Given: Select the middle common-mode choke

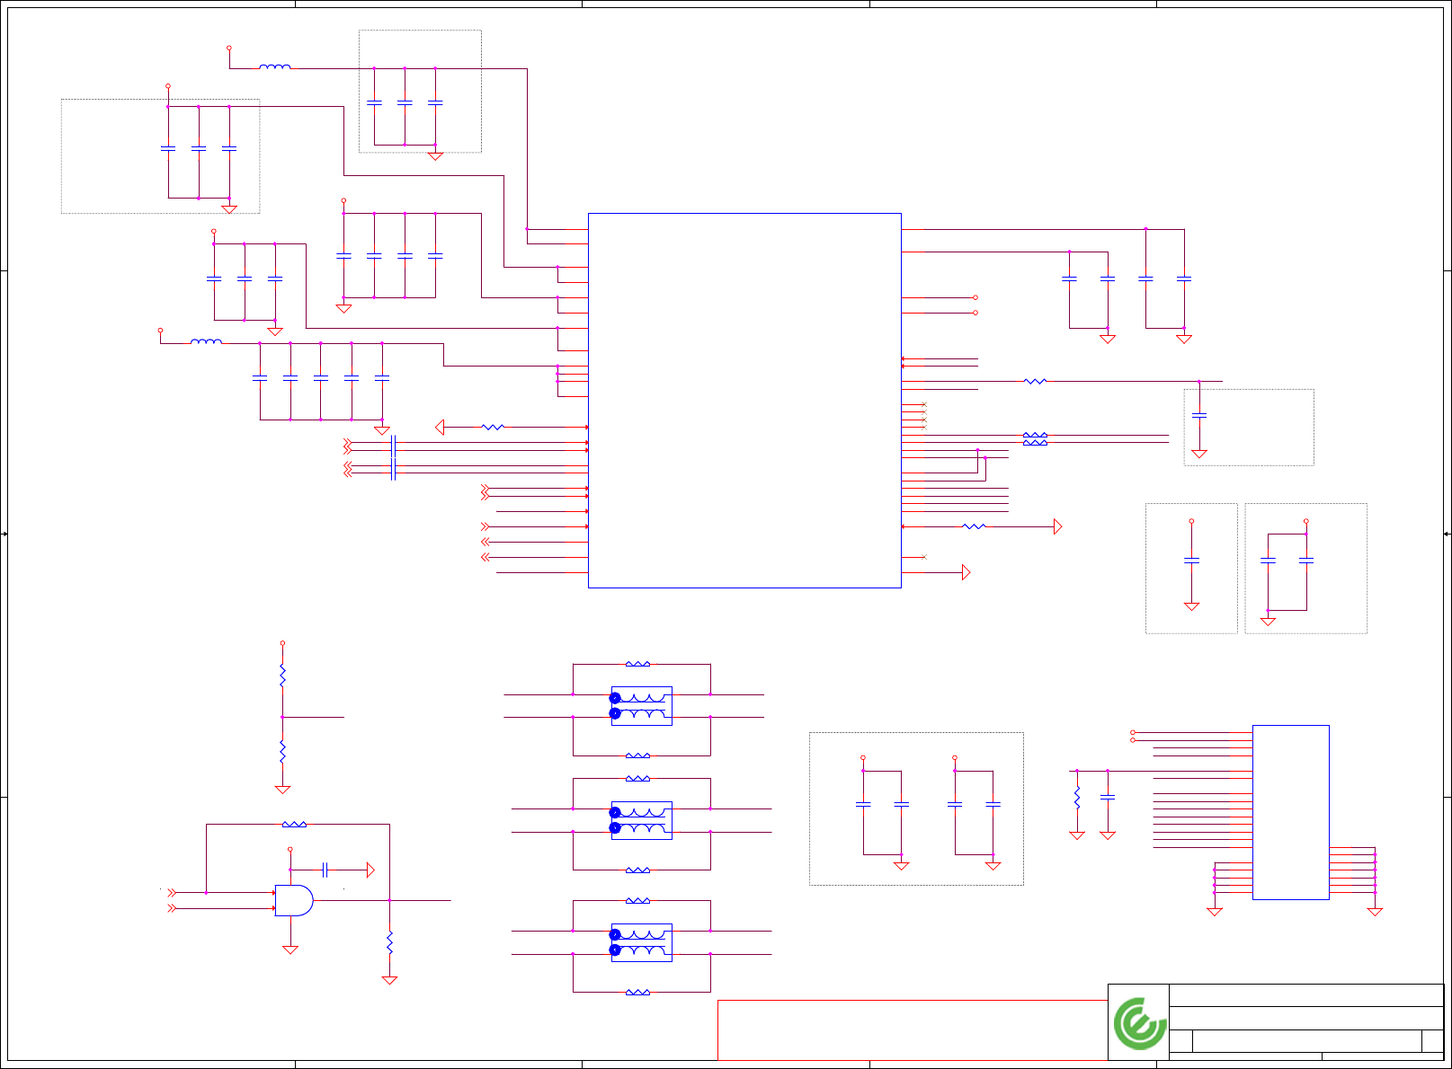Looking at the screenshot, I should [x=641, y=820].
